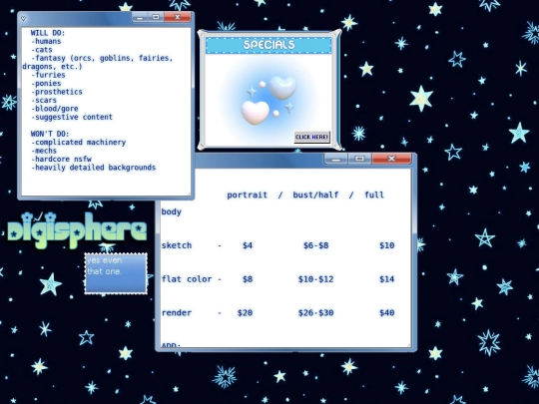Screen dimensions: 539x404
Task: Click the '-hardcore nsfw' line
Action: click(61, 159)
